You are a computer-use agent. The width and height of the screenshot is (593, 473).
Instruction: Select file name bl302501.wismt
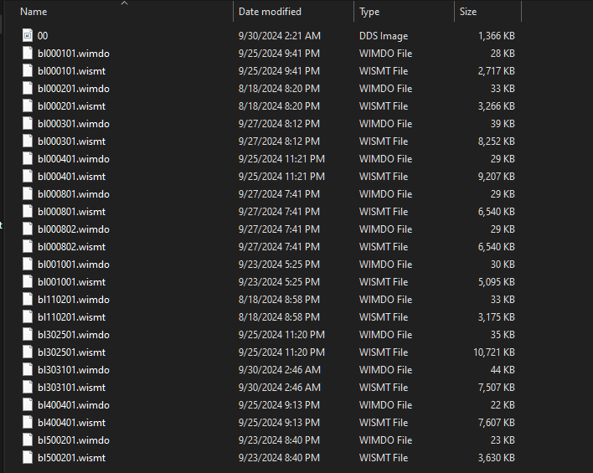coord(71,352)
